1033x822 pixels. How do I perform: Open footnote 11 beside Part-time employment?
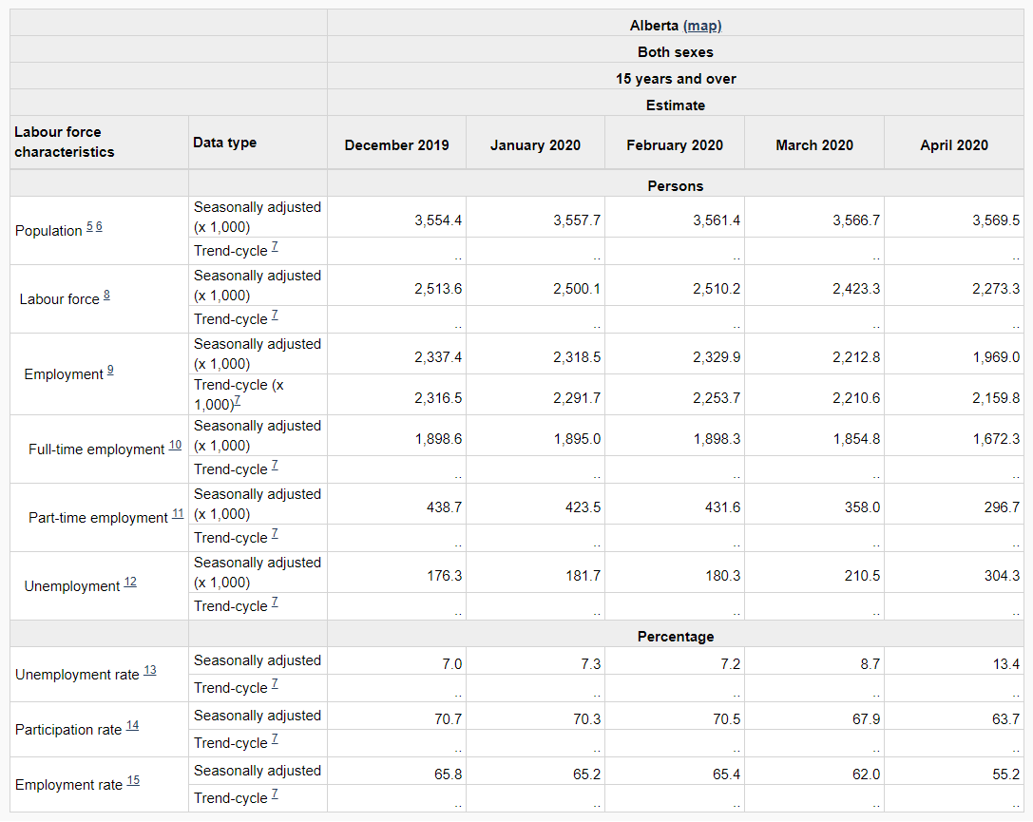point(178,514)
